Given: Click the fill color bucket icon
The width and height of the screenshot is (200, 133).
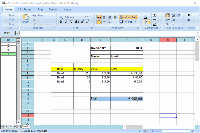Looking at the screenshot, I should [145, 22].
